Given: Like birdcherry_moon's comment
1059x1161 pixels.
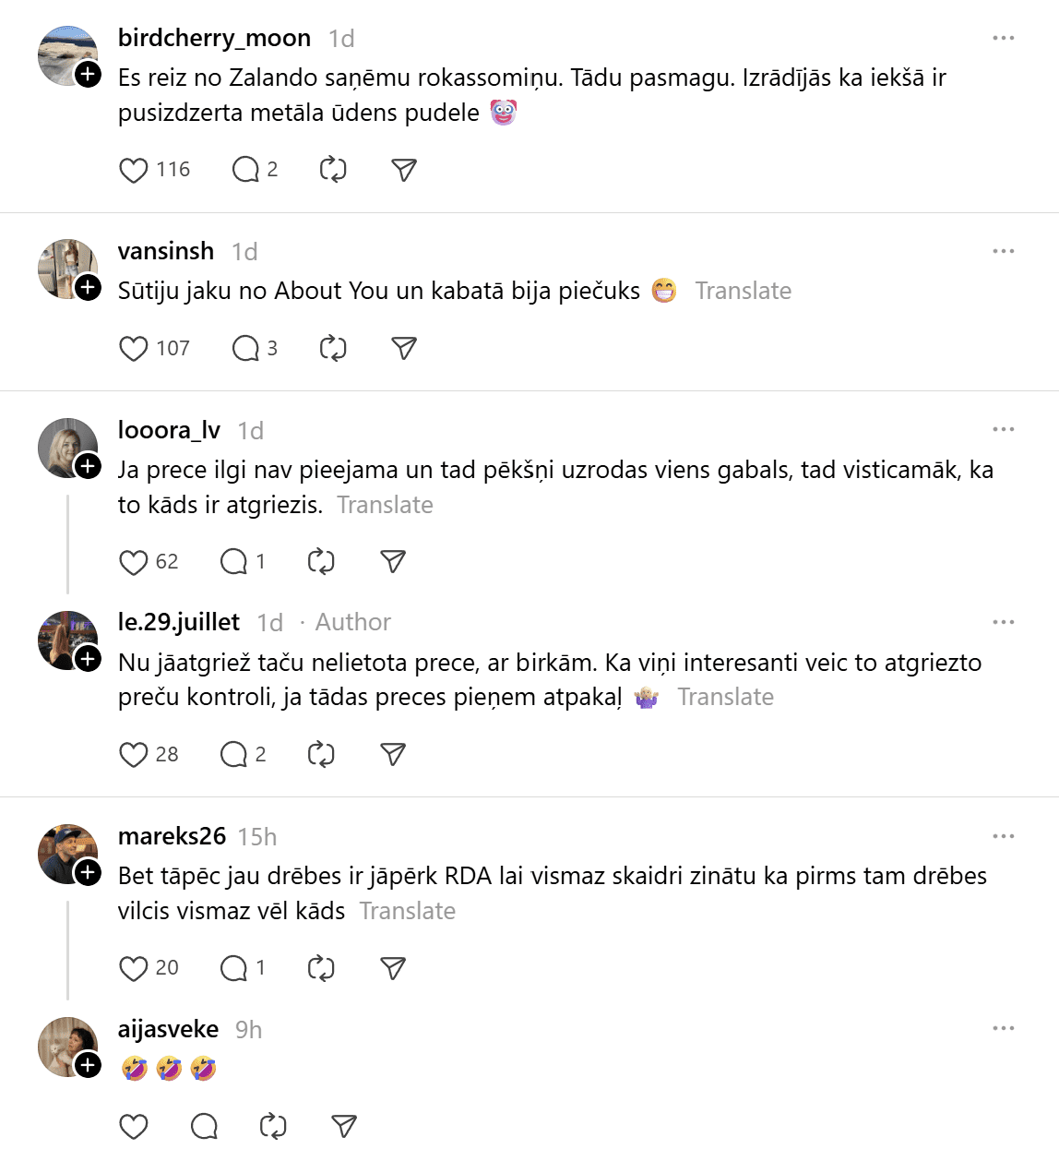Looking at the screenshot, I should click(x=134, y=170).
